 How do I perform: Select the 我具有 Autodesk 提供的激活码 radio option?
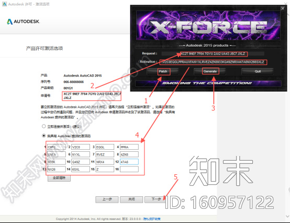[x=43, y=136]
